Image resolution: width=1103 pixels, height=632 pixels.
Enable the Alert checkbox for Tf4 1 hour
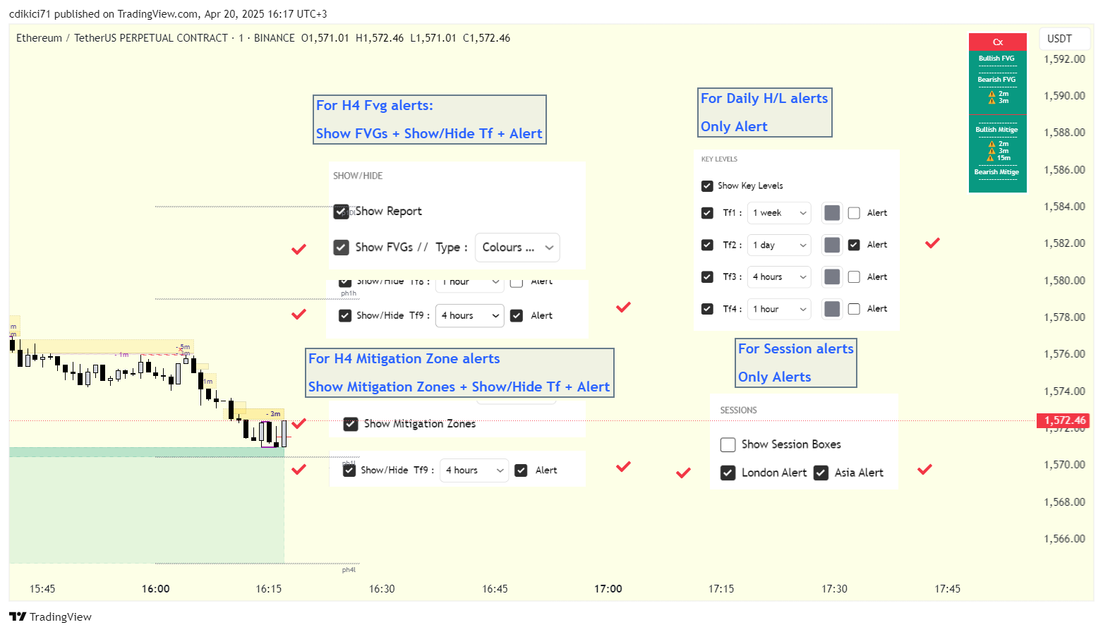854,309
